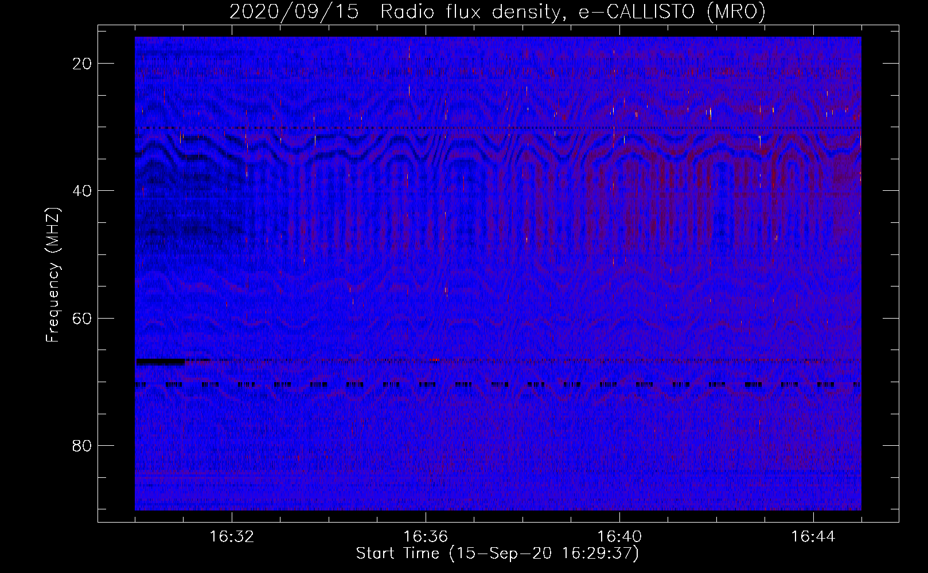Select the 'Frequency (MHZ)' axis label
The height and width of the screenshot is (573, 928).
[x=53, y=275]
